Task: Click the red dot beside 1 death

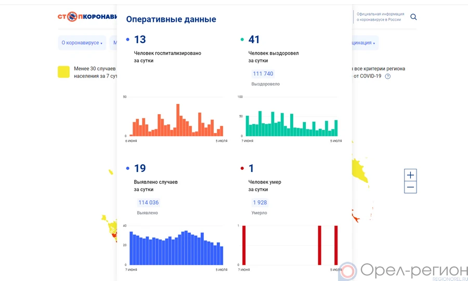Action: [242, 169]
